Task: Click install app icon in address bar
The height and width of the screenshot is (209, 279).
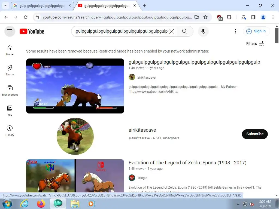Action: pyautogui.click(x=197, y=17)
